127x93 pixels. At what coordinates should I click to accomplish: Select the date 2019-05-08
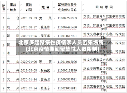coord(29,70)
